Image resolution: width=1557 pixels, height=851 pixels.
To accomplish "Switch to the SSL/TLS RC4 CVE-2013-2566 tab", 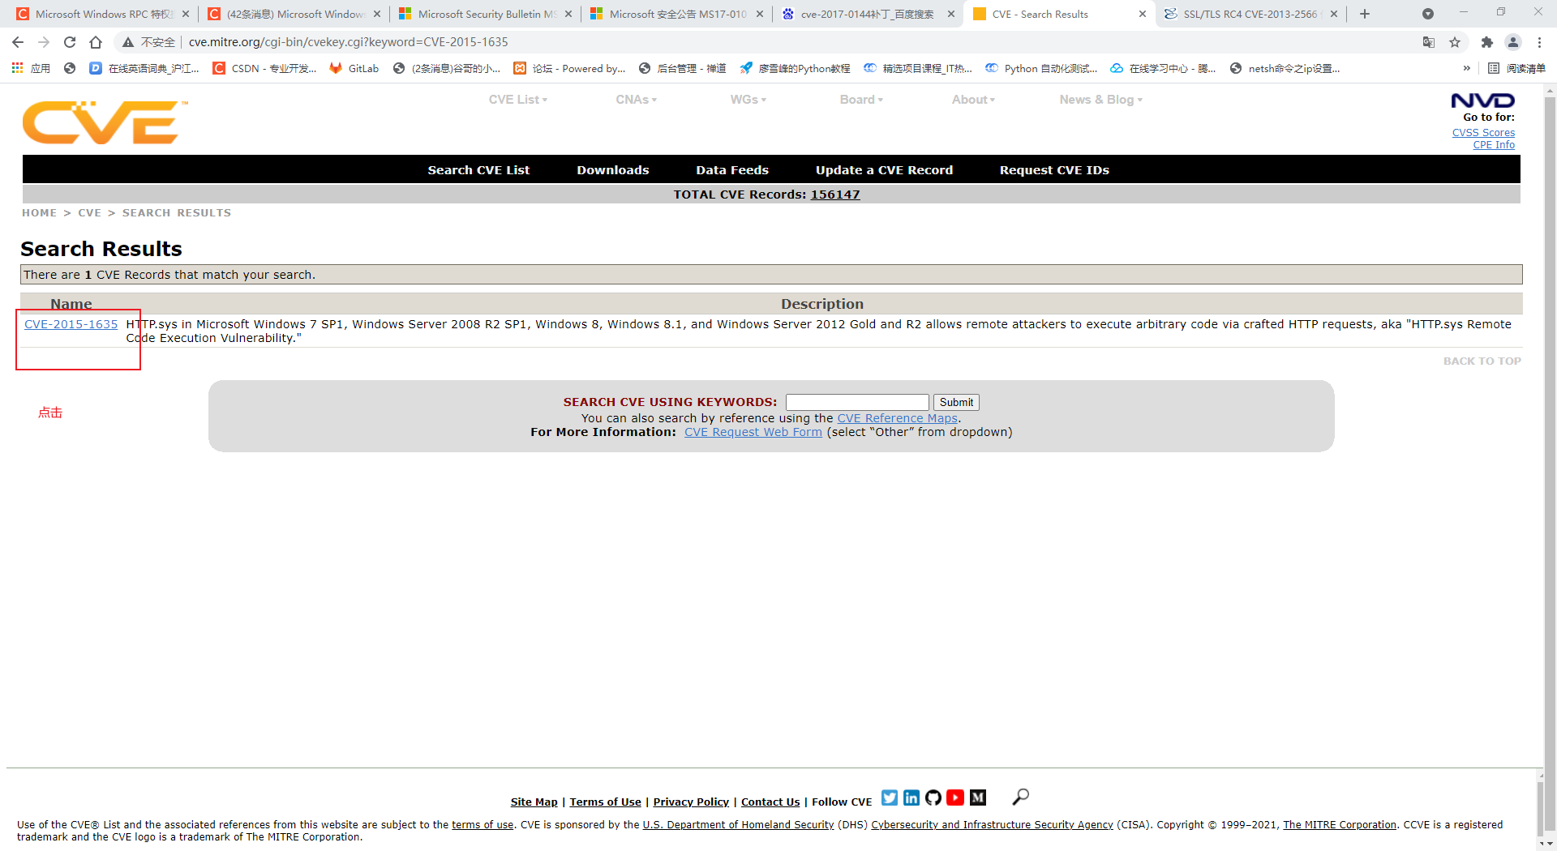I will (1249, 14).
